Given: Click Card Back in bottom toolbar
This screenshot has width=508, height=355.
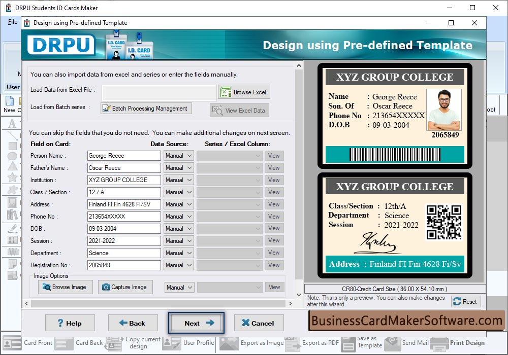Looking at the screenshot, I should pos(79,343).
